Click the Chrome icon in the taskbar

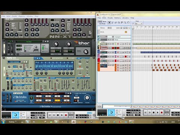pyautogui.click(x=132, y=121)
